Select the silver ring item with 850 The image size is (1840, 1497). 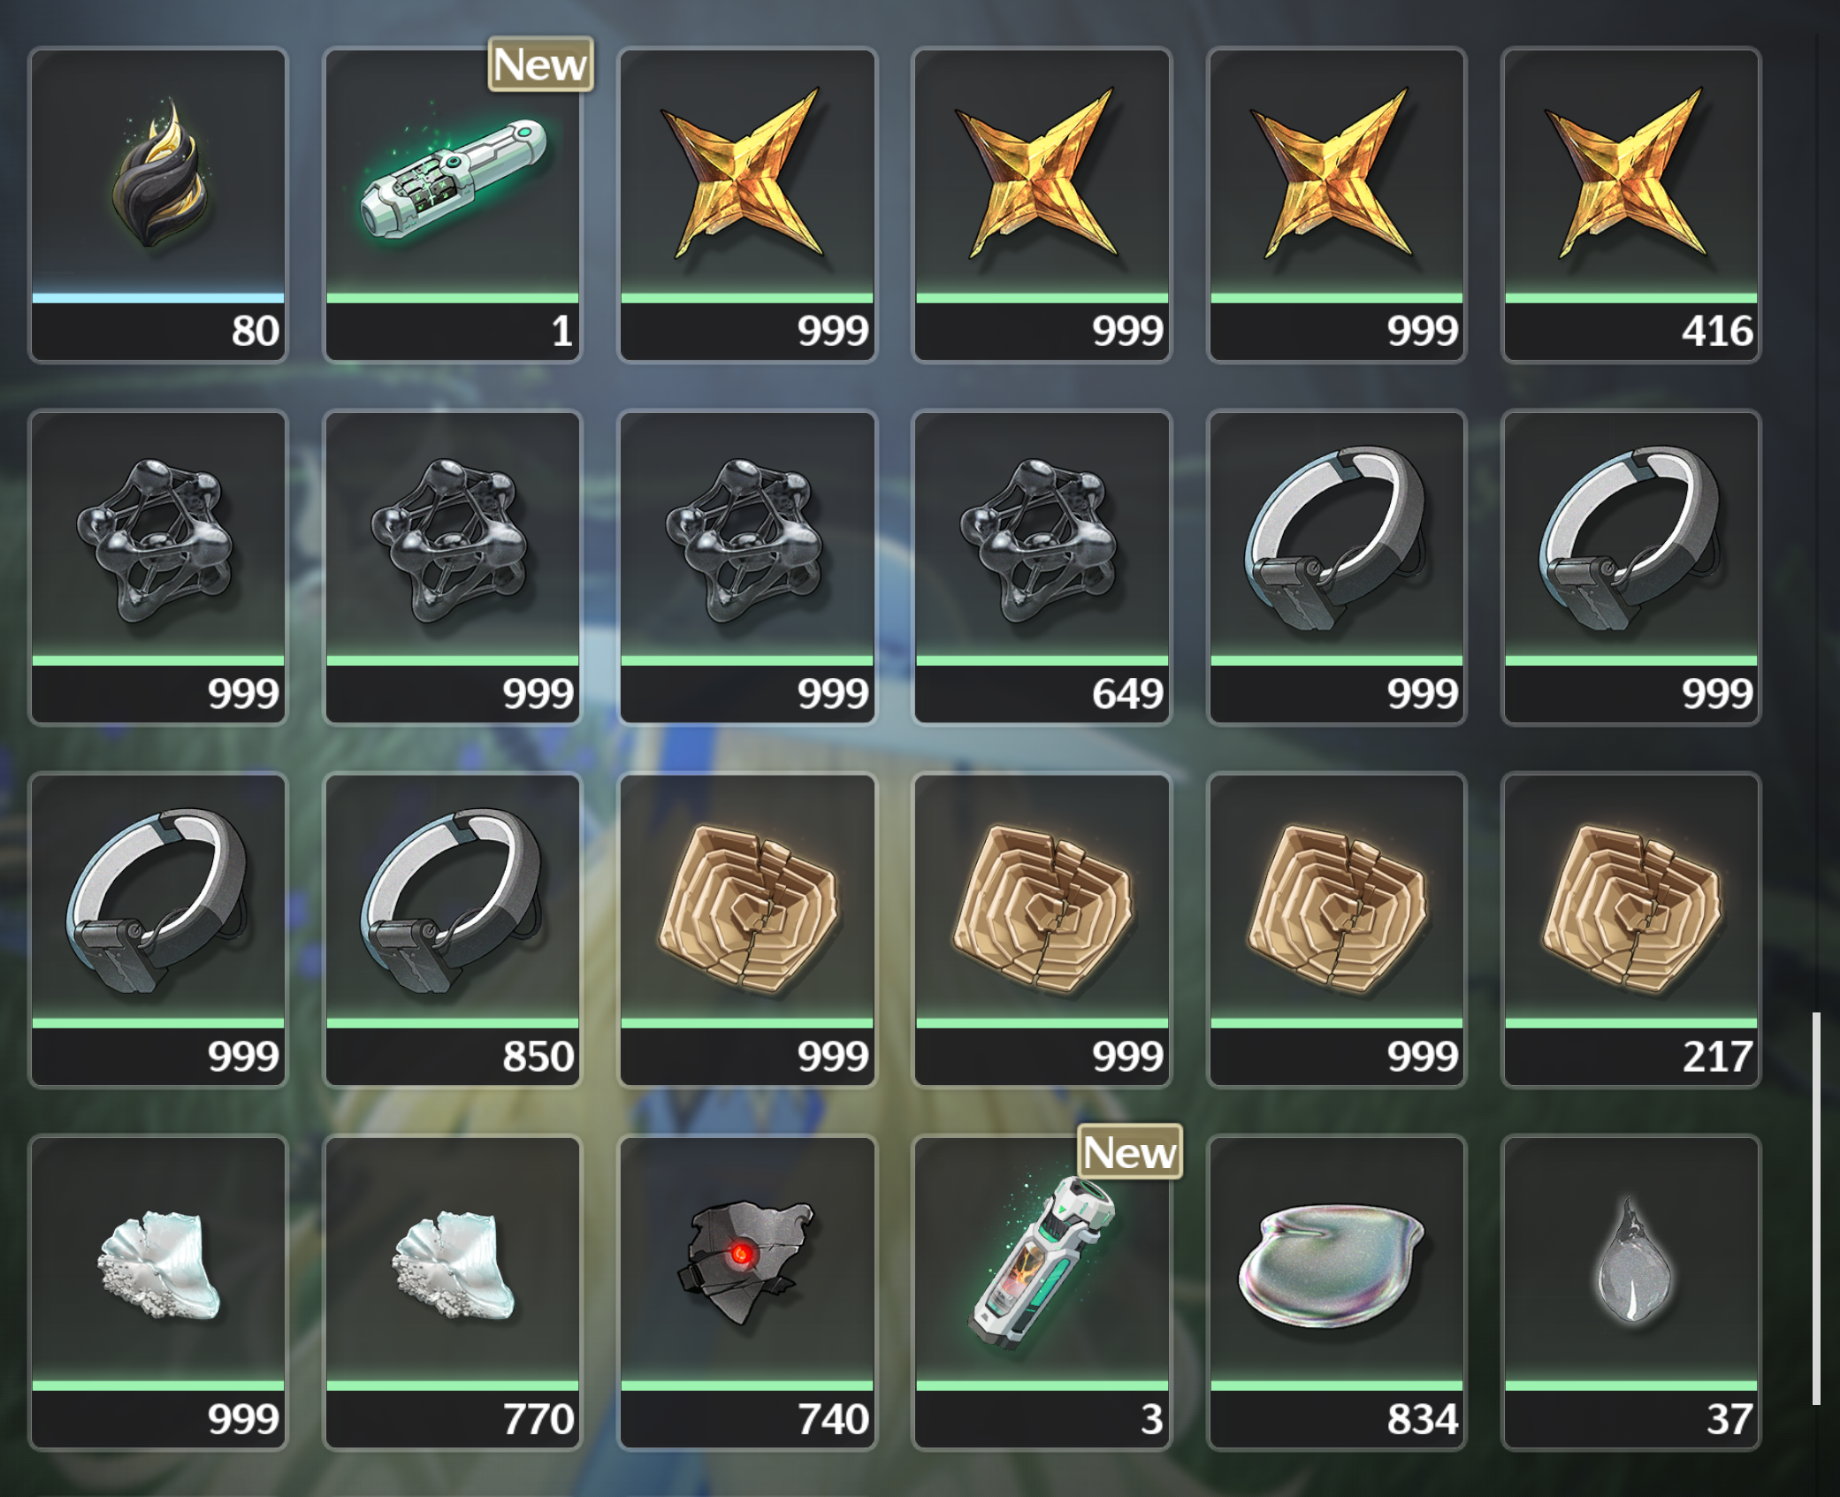pos(453,930)
